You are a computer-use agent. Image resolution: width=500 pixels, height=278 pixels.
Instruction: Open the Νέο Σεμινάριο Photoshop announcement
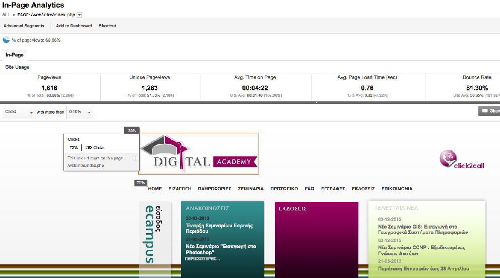pyautogui.click(x=221, y=249)
